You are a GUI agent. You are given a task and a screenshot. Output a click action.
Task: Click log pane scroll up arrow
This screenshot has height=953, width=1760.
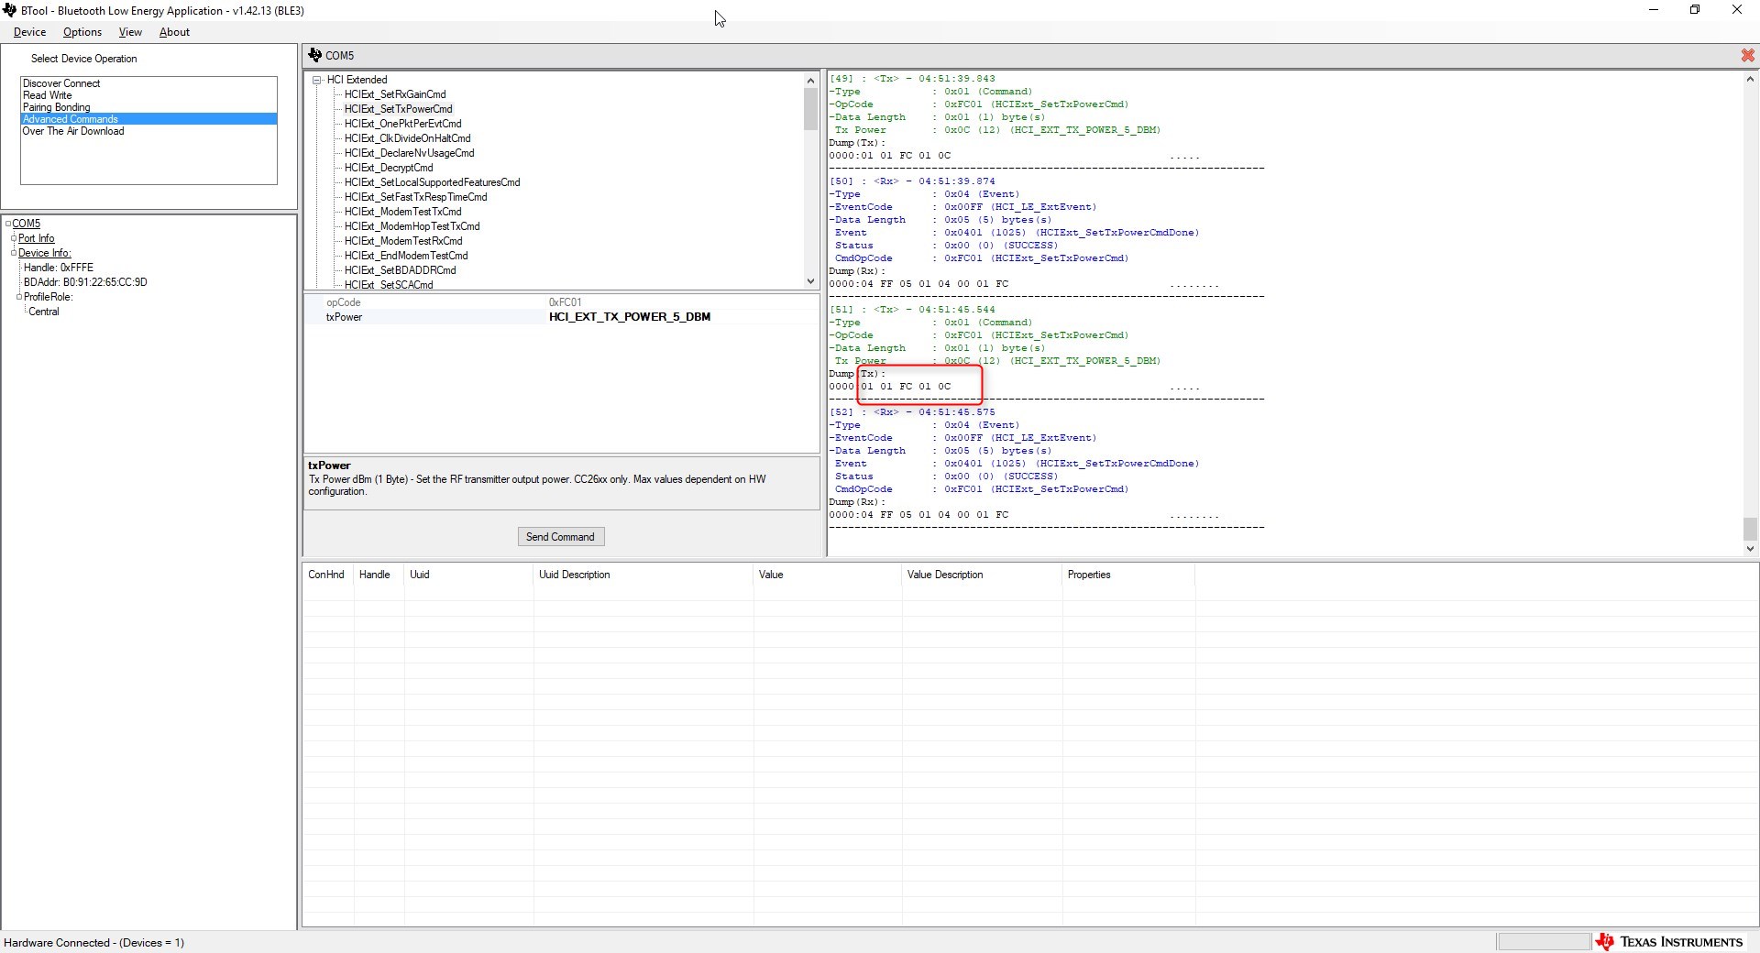coord(1750,79)
